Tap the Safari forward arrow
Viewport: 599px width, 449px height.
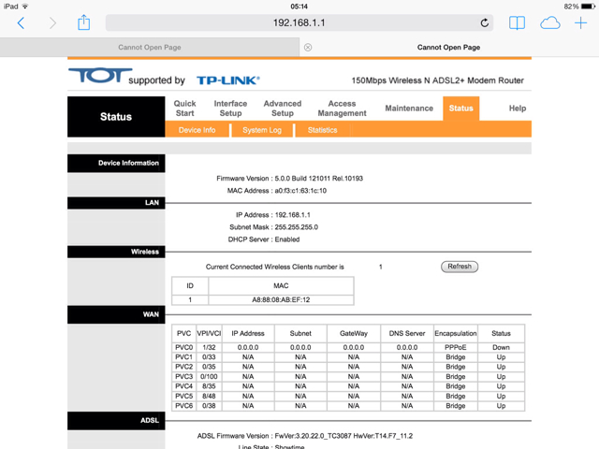pyautogui.click(x=52, y=22)
